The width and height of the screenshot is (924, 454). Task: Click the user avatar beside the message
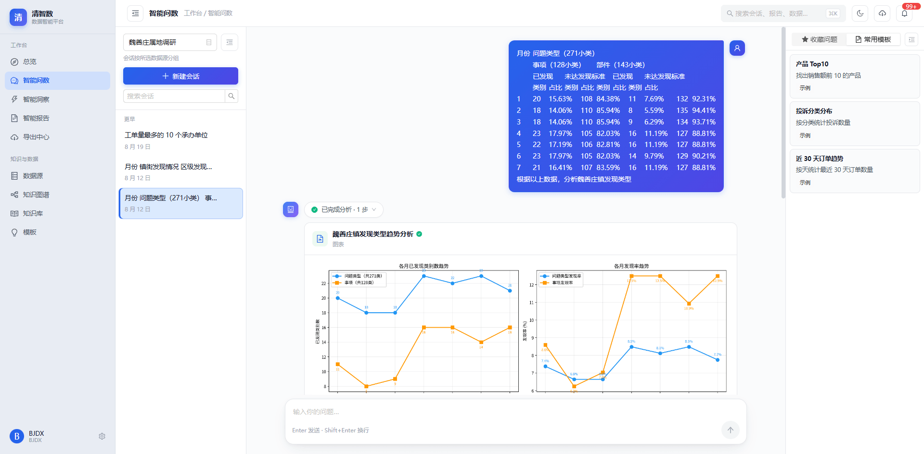(737, 48)
